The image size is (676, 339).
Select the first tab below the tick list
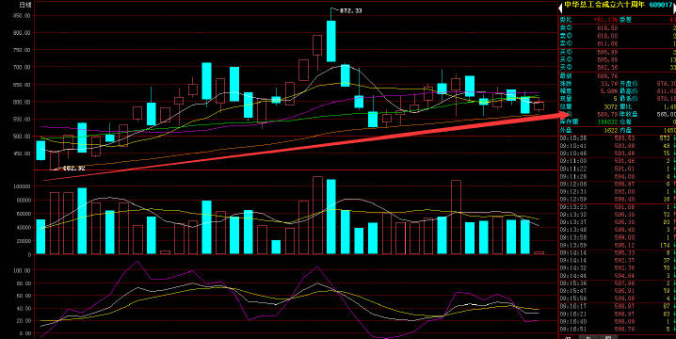pyautogui.click(x=568, y=337)
